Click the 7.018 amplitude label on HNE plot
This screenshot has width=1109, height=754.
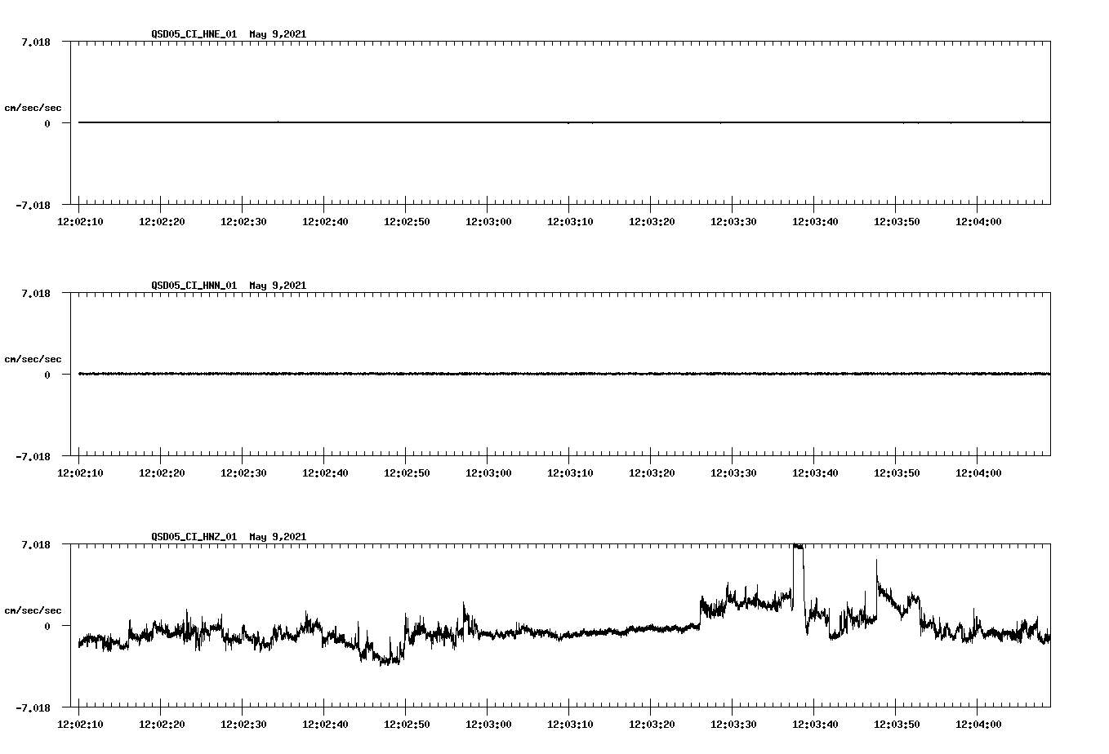click(37, 40)
